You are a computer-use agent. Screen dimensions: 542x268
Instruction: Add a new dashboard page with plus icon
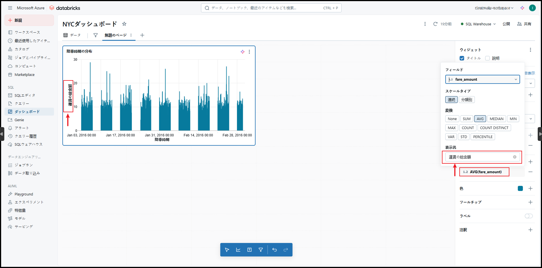(142, 35)
